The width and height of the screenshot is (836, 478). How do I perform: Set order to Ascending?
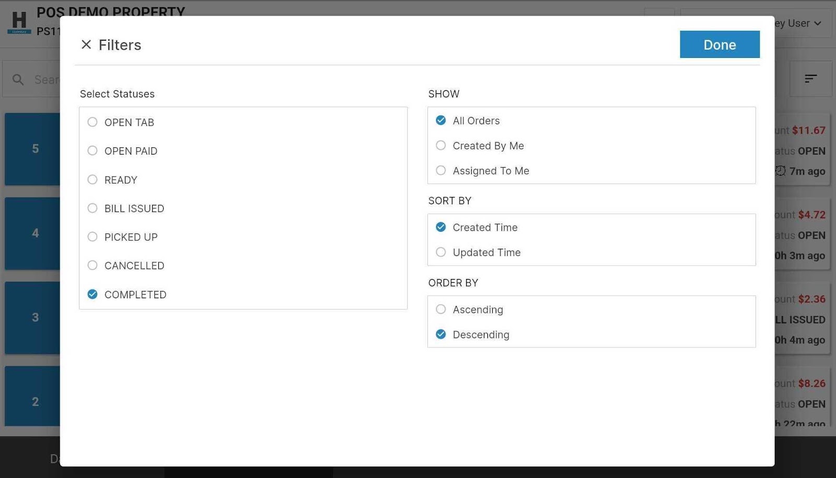coord(441,309)
